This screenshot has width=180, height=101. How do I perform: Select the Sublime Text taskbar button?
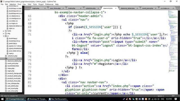click(x=16, y=99)
